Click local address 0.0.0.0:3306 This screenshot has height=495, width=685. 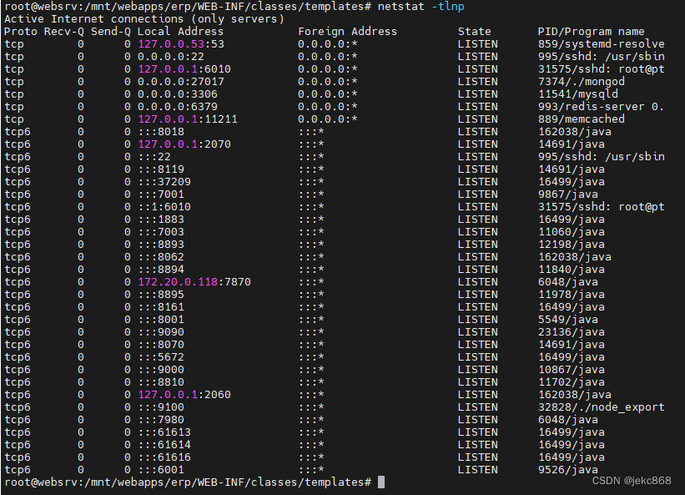coord(177,94)
